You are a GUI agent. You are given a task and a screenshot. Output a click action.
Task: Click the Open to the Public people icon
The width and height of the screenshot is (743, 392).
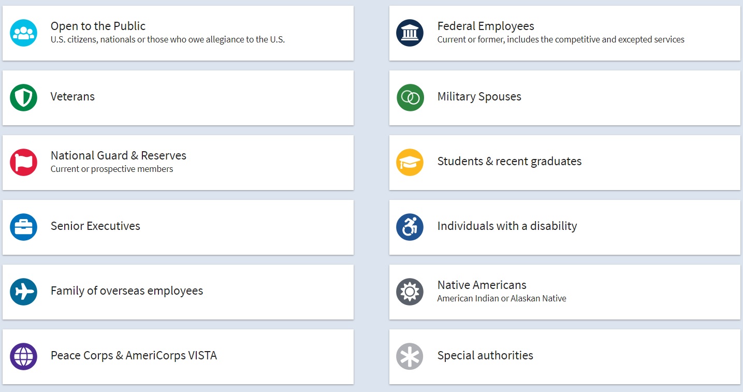23,33
